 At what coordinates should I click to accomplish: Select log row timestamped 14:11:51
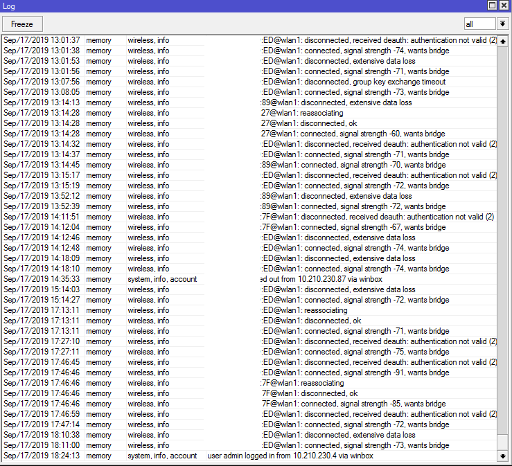point(250,217)
